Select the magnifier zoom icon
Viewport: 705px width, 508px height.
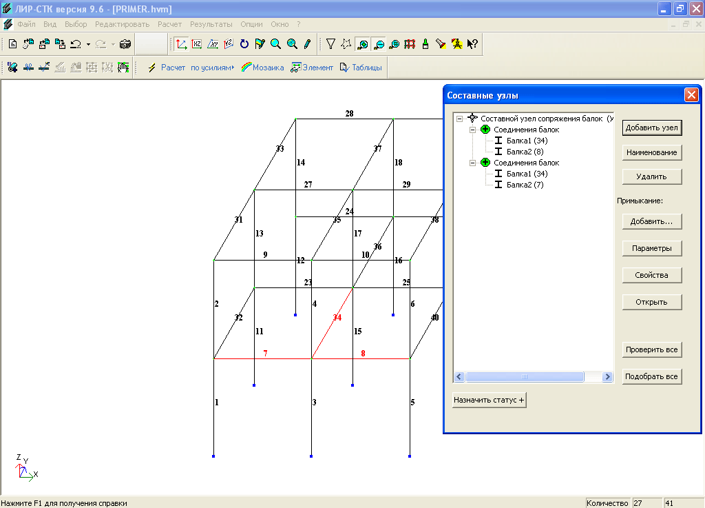276,44
